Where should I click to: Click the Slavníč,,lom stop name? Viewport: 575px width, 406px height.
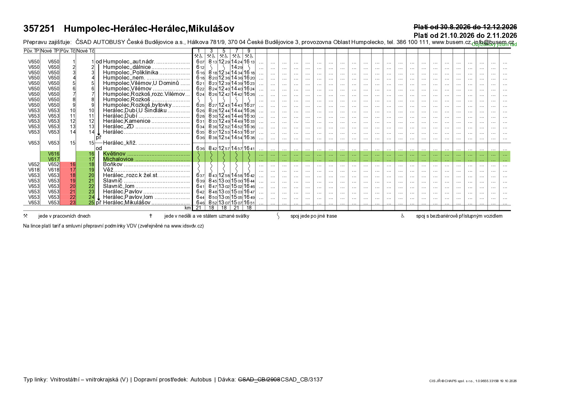pos(119,186)
